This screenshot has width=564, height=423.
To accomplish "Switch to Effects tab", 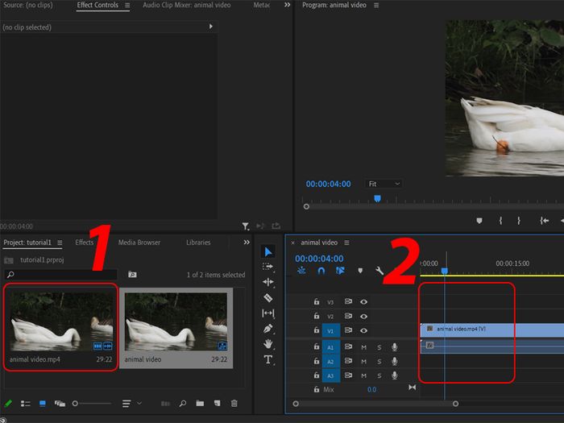I will tap(84, 243).
